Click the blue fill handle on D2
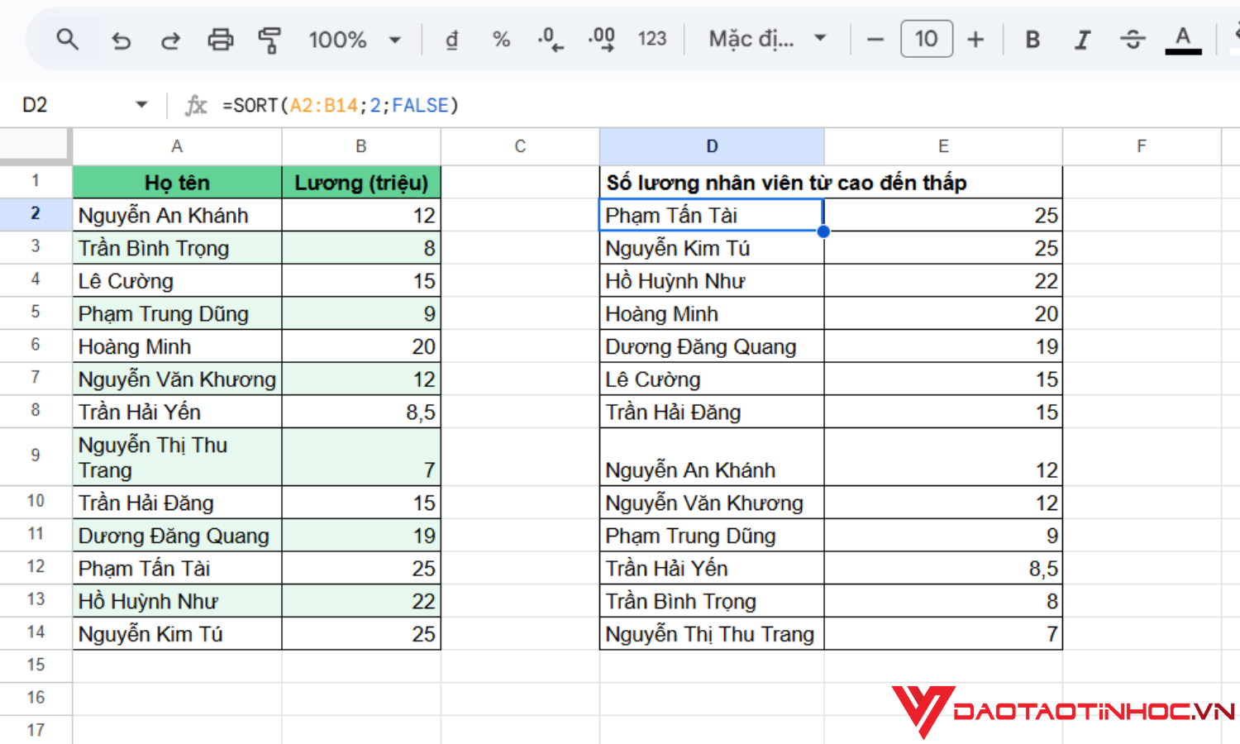 (823, 231)
